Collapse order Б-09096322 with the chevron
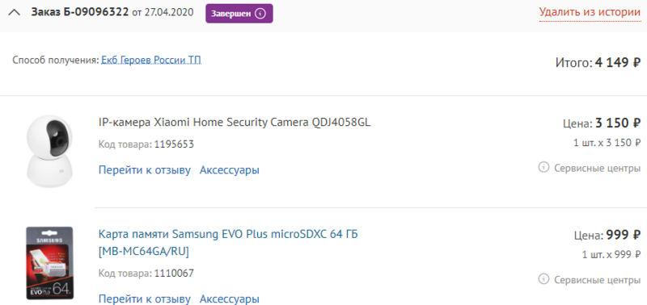Image resolution: width=647 pixels, height=305 pixels. coord(14,13)
